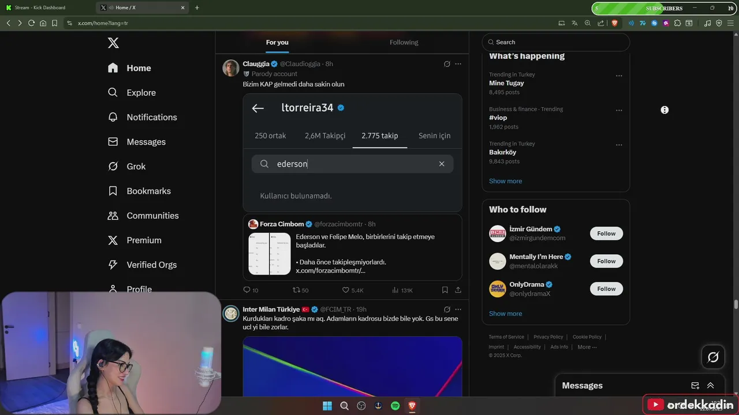
Task: Click the translate page icon in toolbar
Action: (574, 23)
